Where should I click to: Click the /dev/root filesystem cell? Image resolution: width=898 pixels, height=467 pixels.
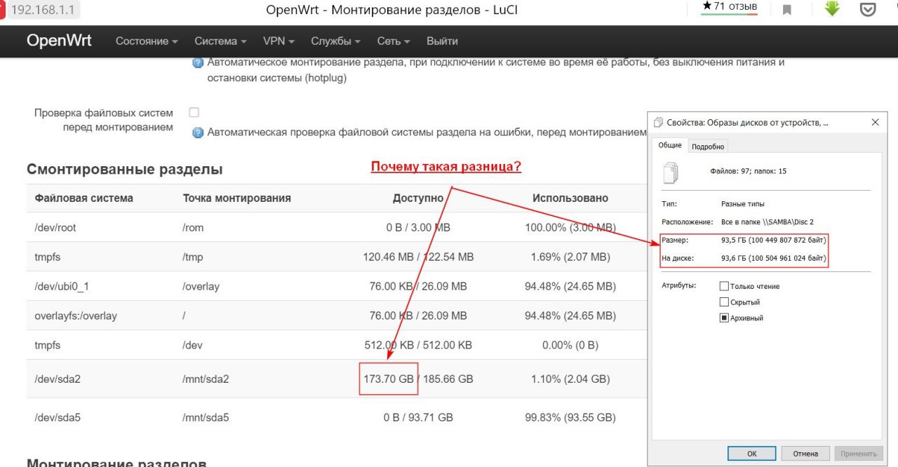tap(54, 228)
